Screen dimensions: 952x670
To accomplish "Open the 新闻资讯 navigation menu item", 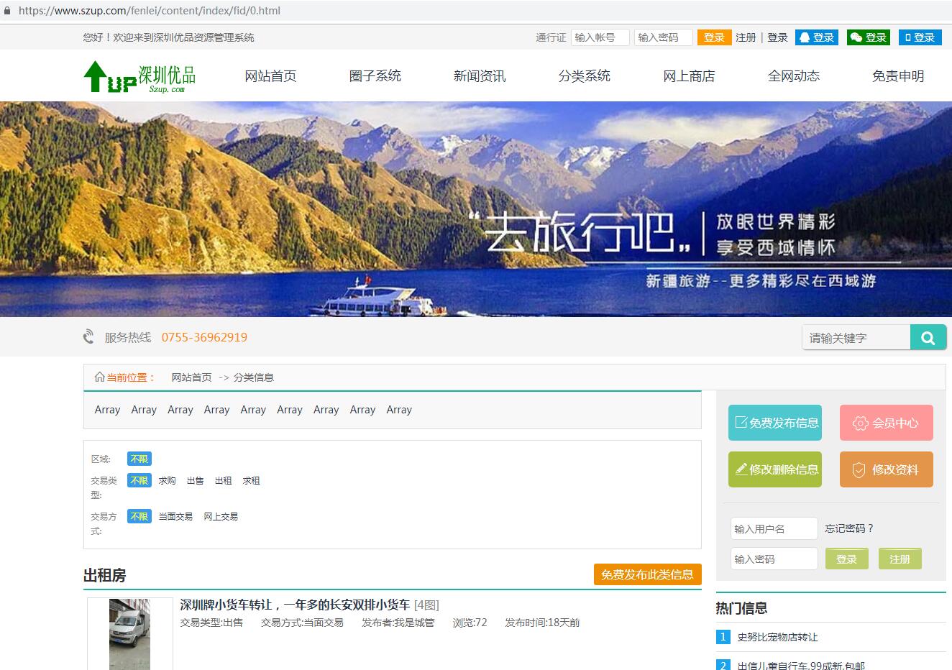I will 479,76.
